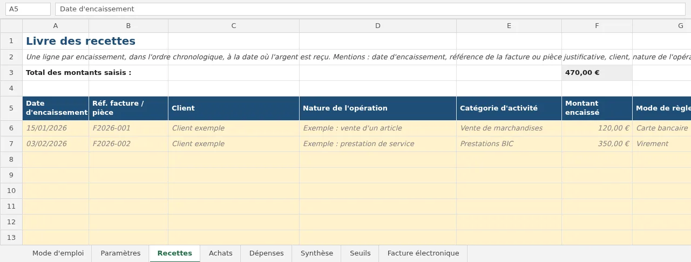Select the 'Vente de marchandises' category cell

pyautogui.click(x=509, y=128)
